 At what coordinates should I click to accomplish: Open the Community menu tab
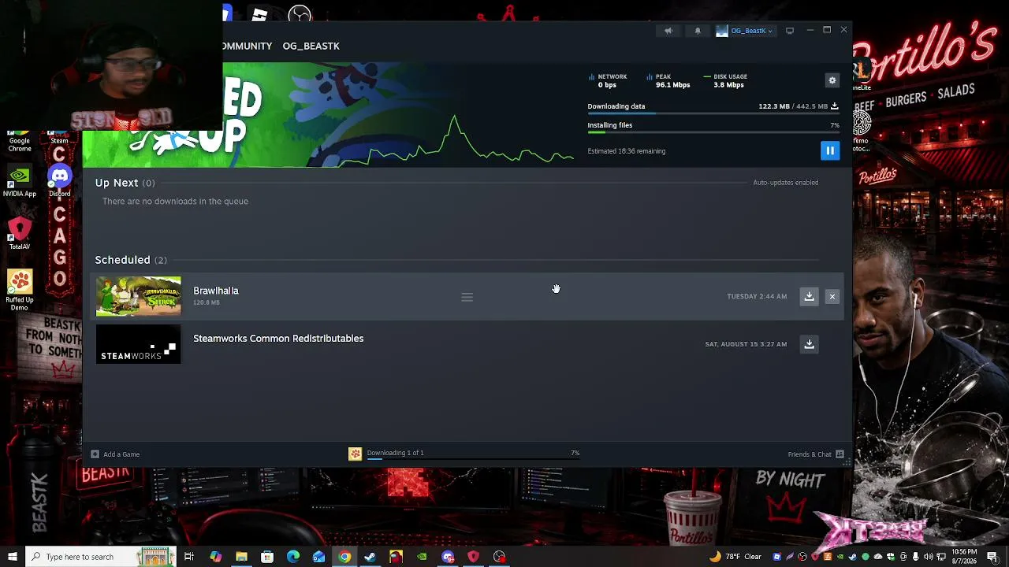247,46
